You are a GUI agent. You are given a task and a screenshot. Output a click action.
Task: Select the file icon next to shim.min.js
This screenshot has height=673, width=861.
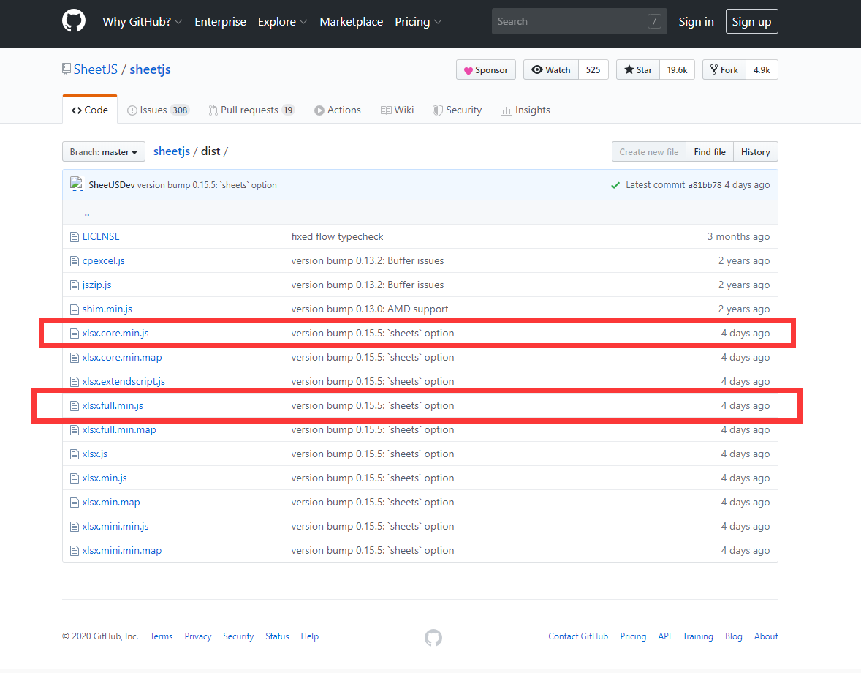(74, 309)
